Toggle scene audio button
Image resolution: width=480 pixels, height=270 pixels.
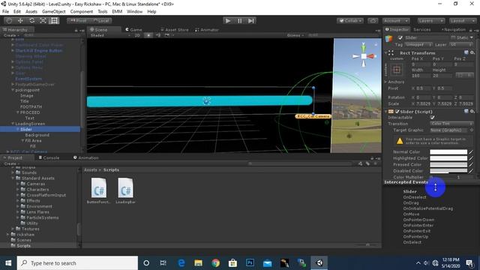(158, 35)
